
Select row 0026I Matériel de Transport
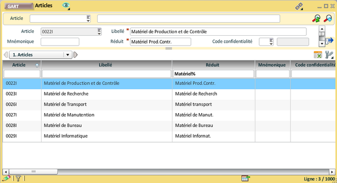169,104
